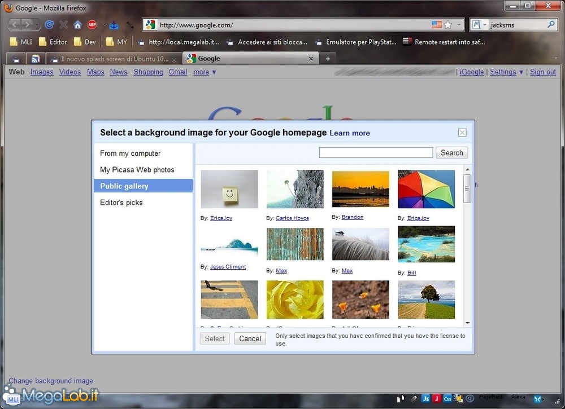Viewport: 565px width, 409px height.
Task: Open the Remote restart into saf... bookmark
Action: pos(444,42)
